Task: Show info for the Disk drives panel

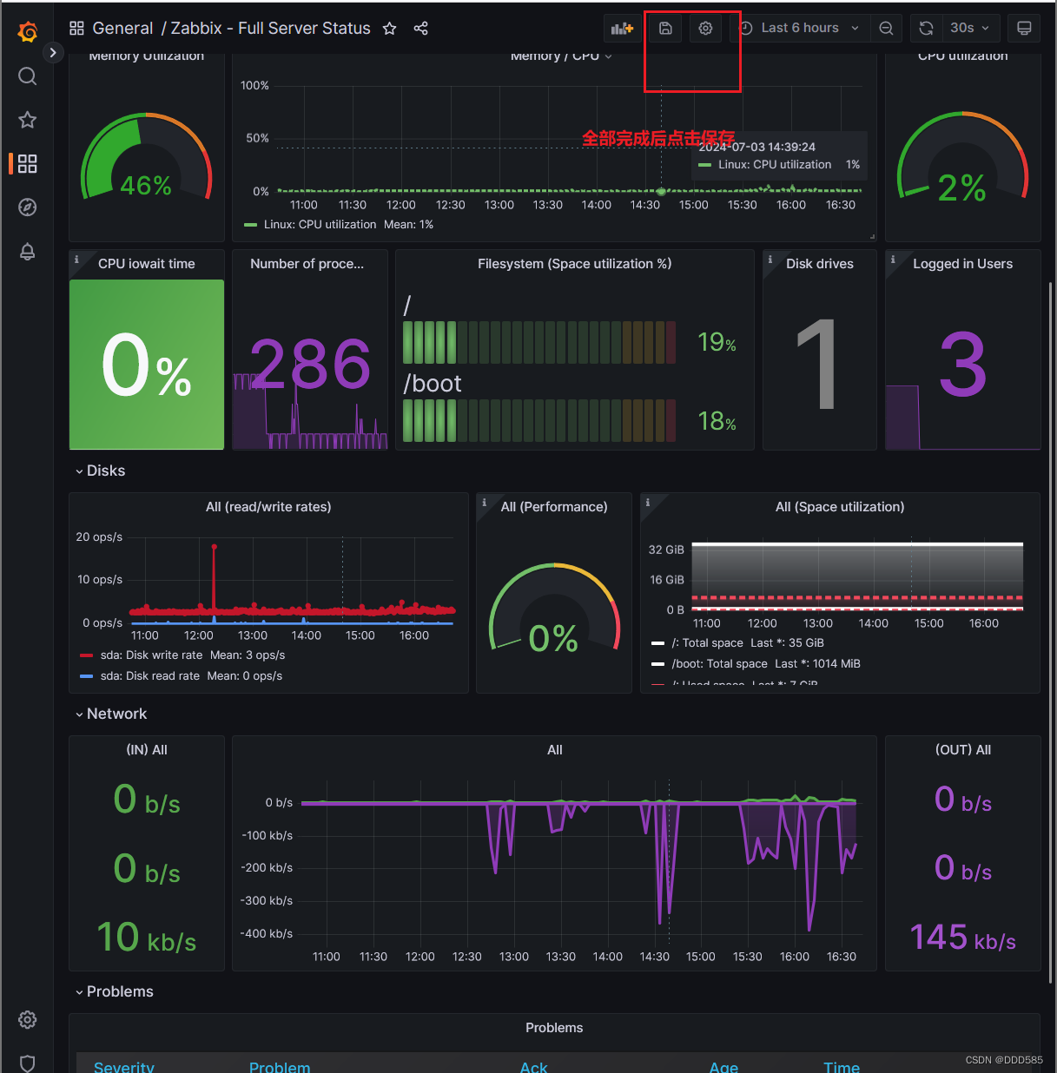Action: (770, 259)
